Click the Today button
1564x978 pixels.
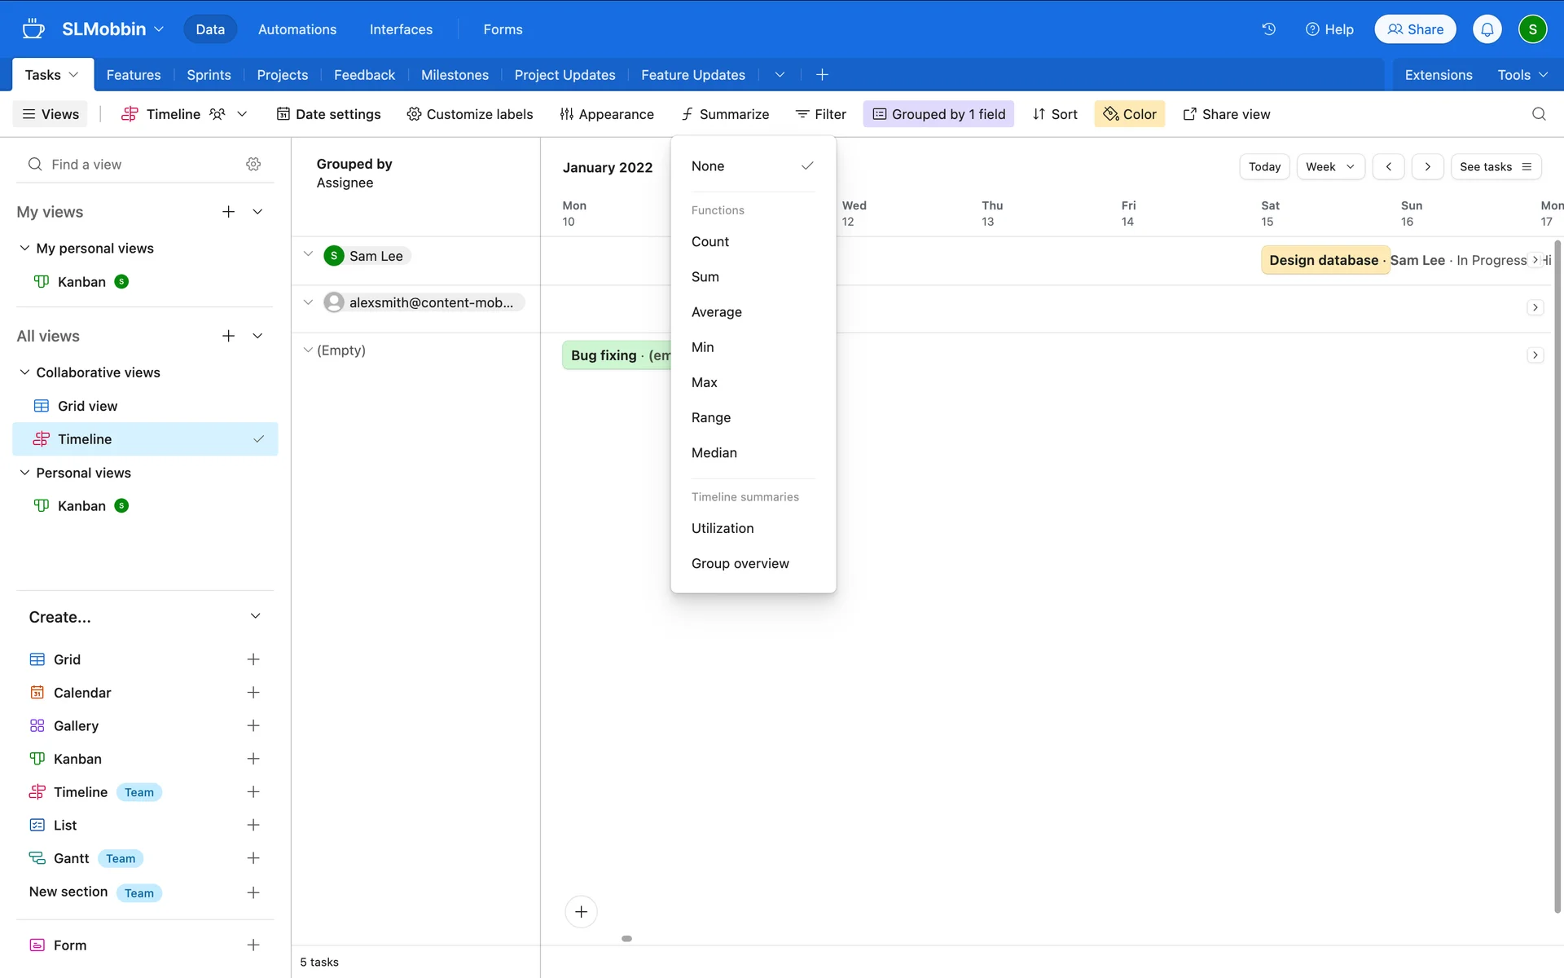[1263, 167]
